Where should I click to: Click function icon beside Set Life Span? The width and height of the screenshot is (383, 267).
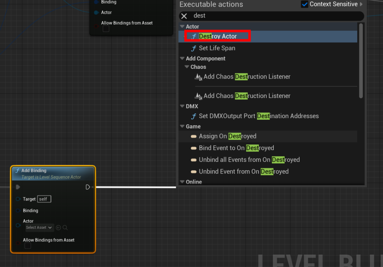pos(194,48)
